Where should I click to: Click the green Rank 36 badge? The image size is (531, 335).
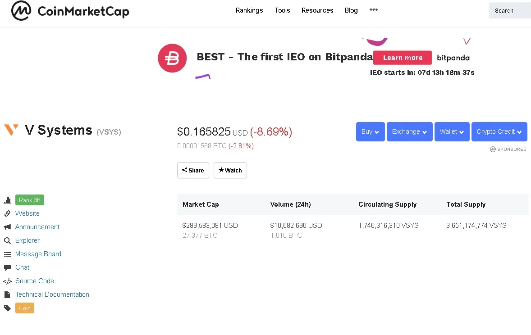(30, 200)
